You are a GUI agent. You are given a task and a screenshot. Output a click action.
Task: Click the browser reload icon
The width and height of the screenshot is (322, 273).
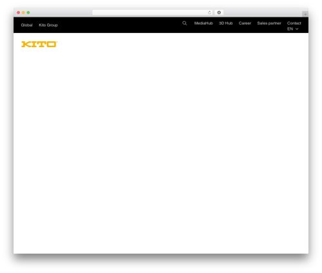pos(209,12)
